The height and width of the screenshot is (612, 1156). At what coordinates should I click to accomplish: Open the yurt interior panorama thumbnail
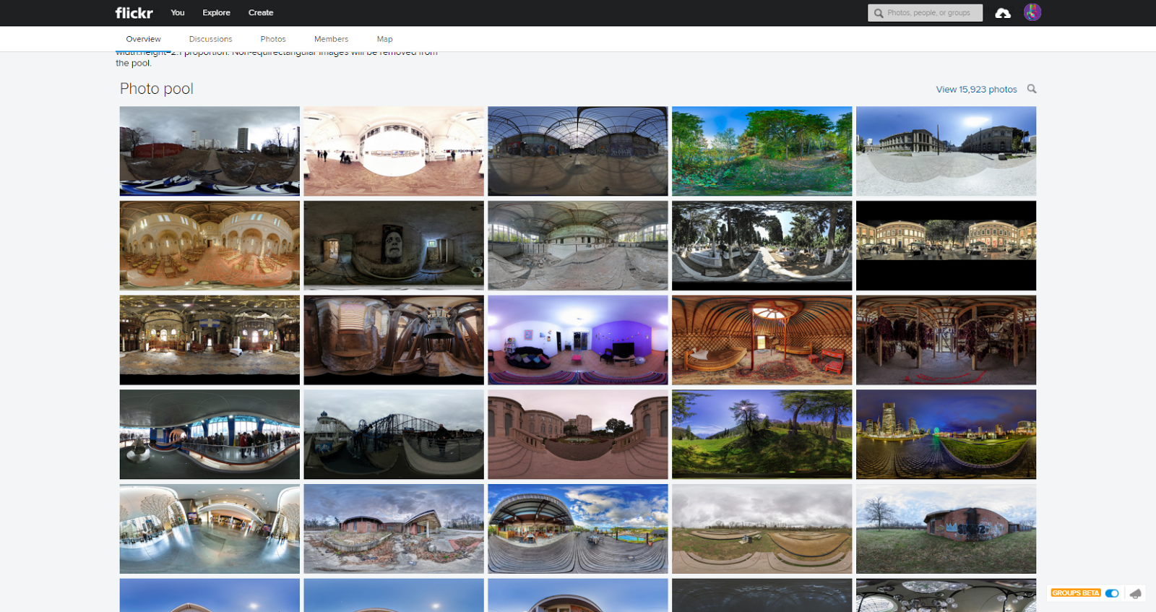click(x=762, y=340)
